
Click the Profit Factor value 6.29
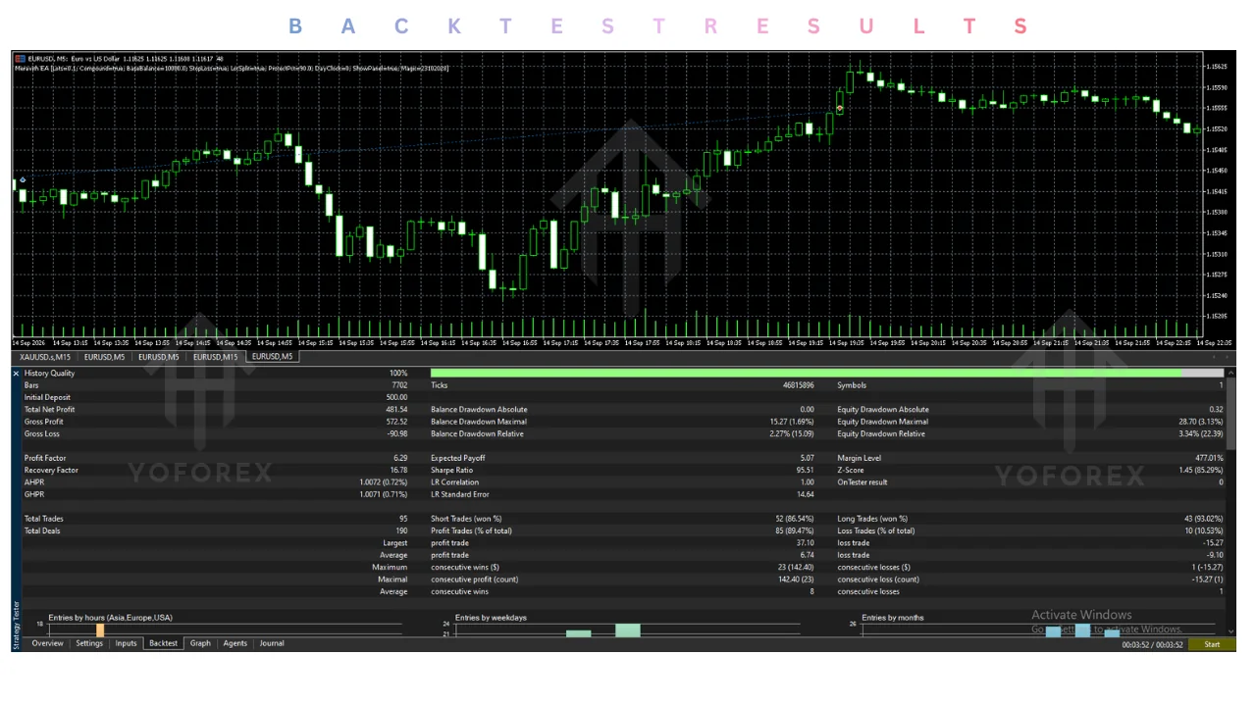coord(400,458)
